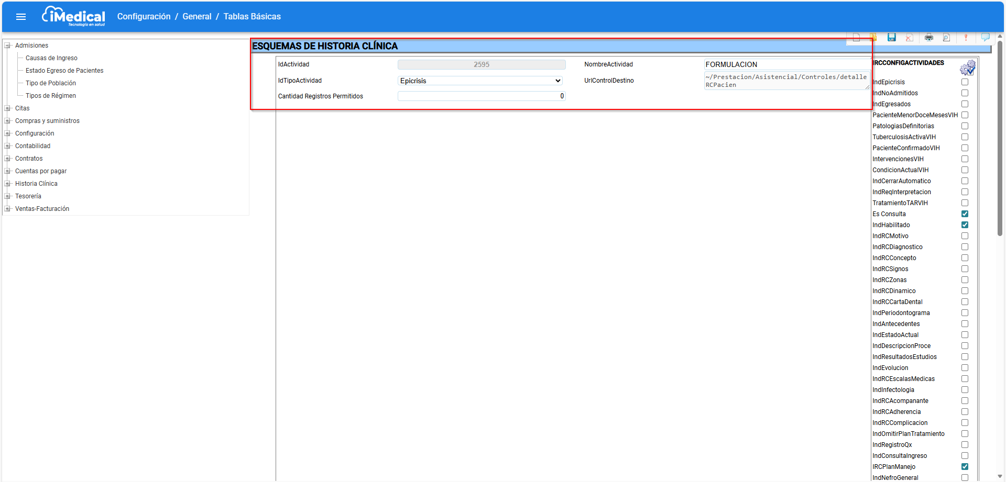Viewport: 1006px width, 482px height.
Task: Collapse the Admisiones tree node
Action: pyautogui.click(x=8, y=46)
